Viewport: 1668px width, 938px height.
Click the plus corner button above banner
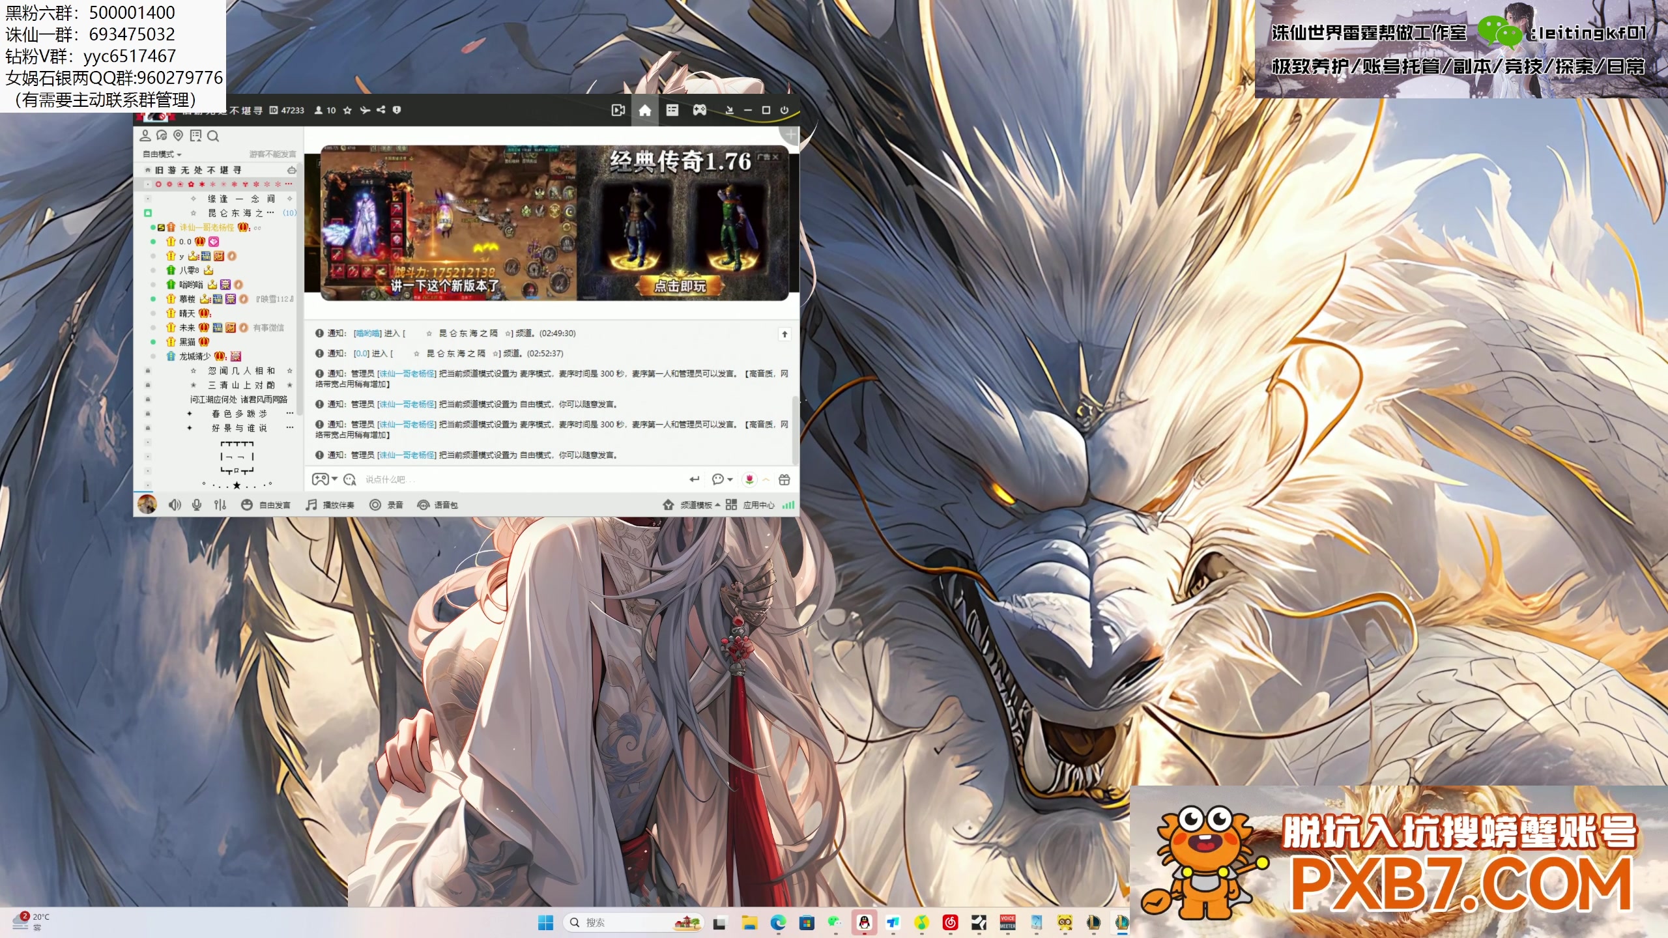click(x=790, y=135)
